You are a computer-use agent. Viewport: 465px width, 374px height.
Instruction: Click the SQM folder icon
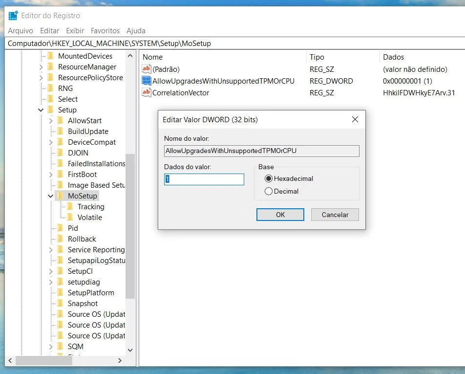pyautogui.click(x=60, y=347)
